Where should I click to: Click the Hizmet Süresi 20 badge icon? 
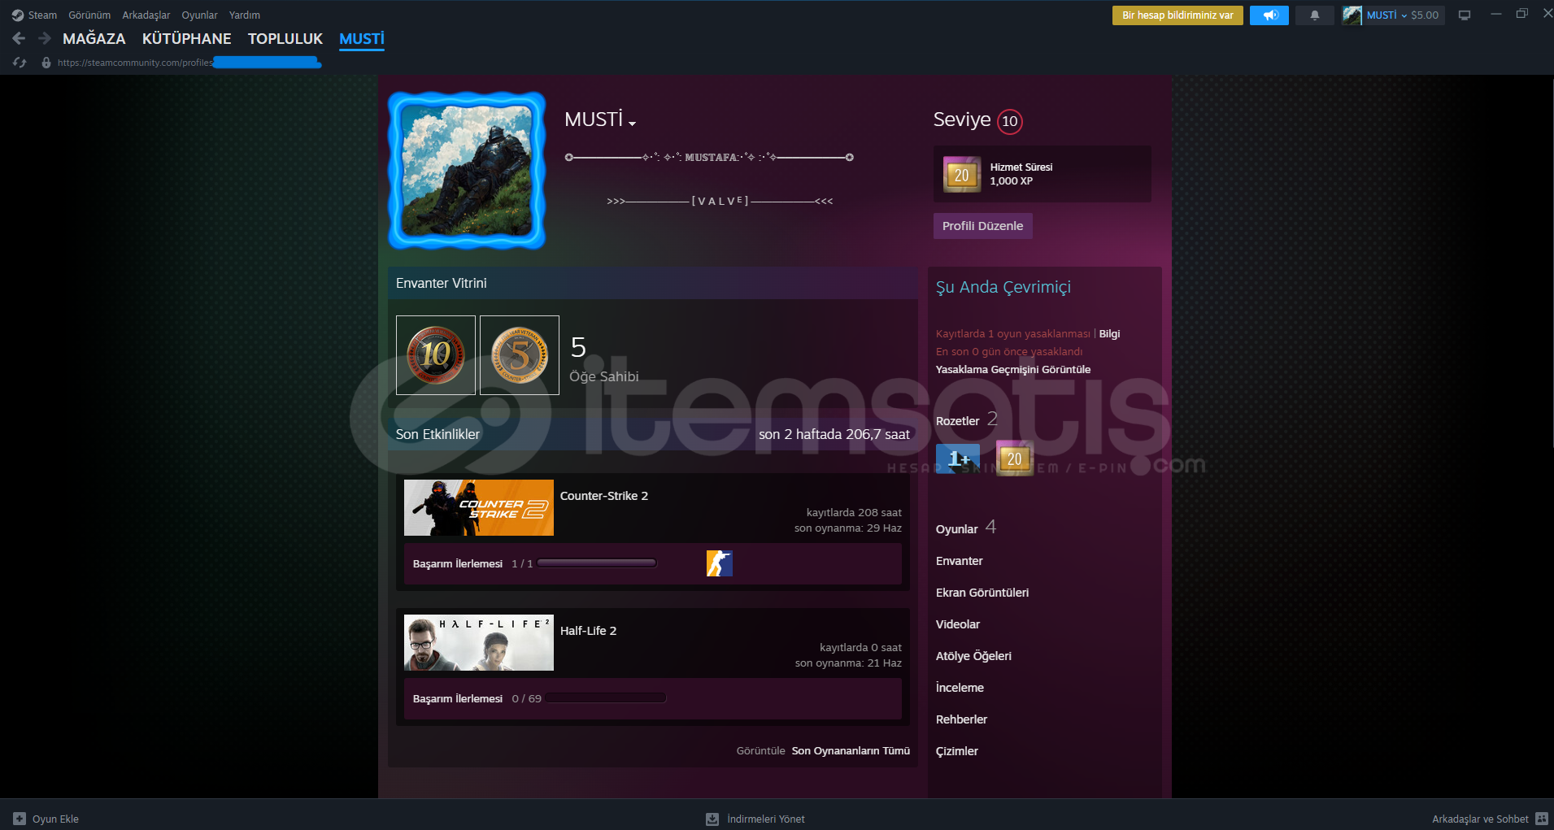point(961,174)
